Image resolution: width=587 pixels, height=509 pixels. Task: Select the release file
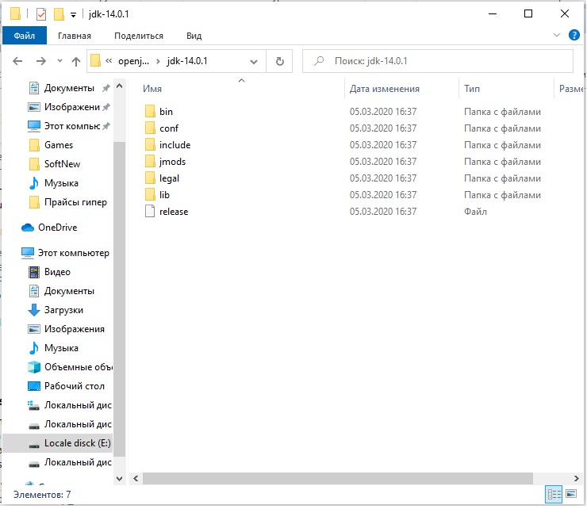173,212
